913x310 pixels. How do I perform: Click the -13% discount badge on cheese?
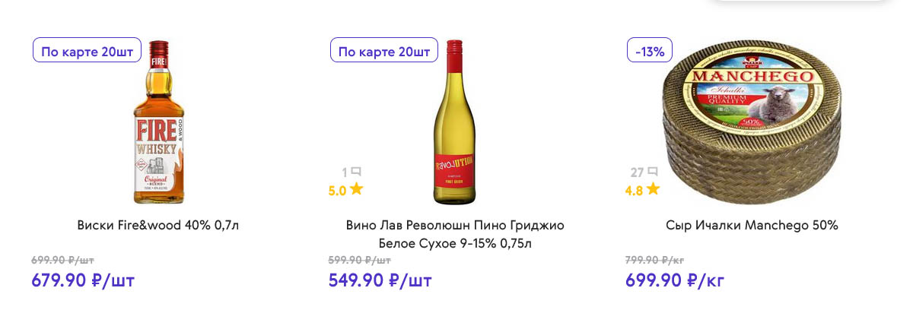[650, 51]
